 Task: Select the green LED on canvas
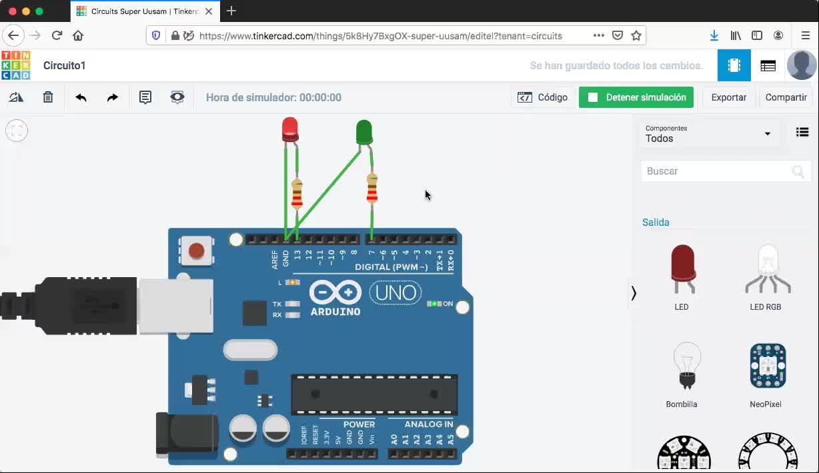point(364,133)
